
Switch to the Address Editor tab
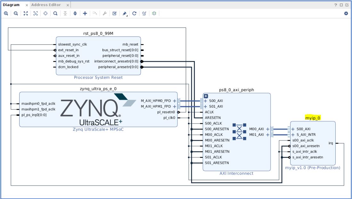point(46,5)
